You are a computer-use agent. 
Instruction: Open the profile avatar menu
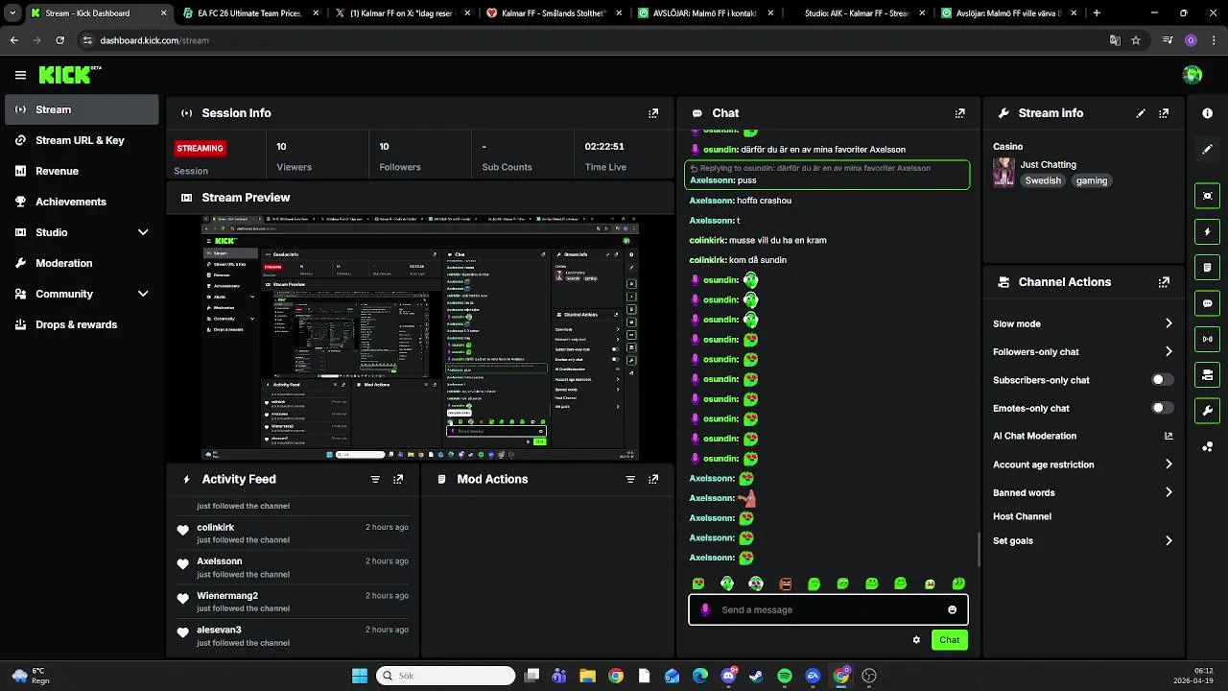pyautogui.click(x=1193, y=75)
